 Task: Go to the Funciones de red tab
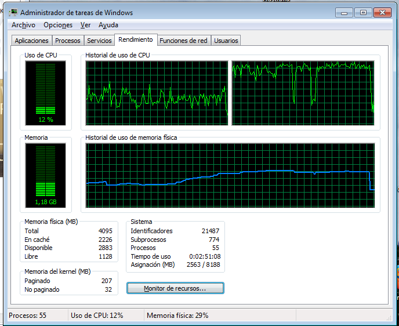(183, 41)
